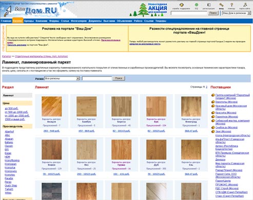Click the green ICQ icon
This screenshot has width=253, height=200.
pyautogui.click(x=197, y=5)
